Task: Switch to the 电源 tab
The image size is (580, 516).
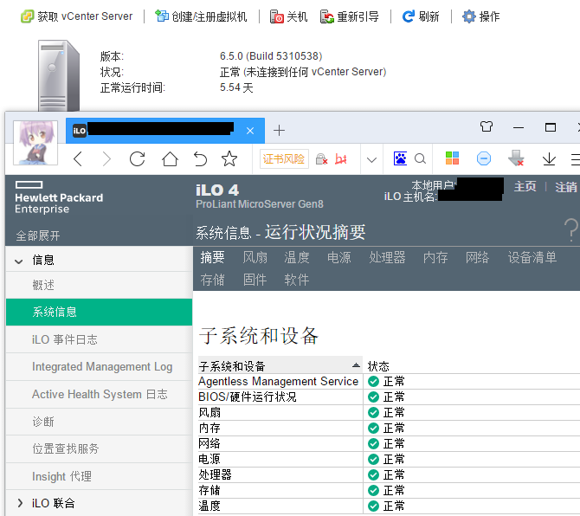Action: tap(338, 257)
